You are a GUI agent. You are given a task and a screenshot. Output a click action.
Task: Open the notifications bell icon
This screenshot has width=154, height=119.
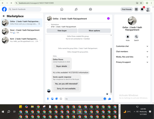tap(142, 9)
